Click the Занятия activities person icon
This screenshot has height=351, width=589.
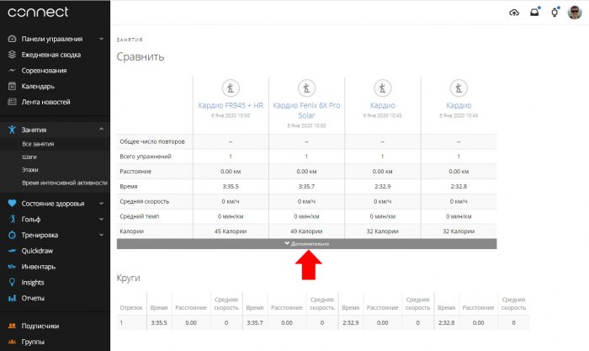pos(12,130)
